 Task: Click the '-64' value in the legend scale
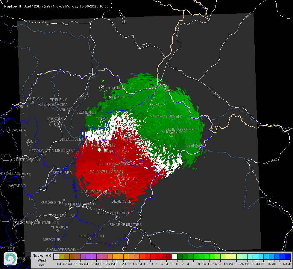coord(58,264)
